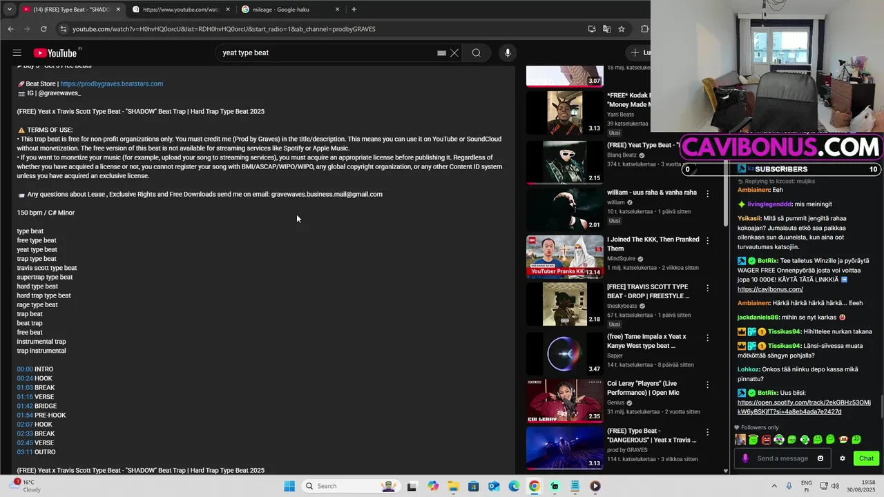884x497 pixels.
Task: Open site information icon beside the URL
Action: [x=64, y=29]
